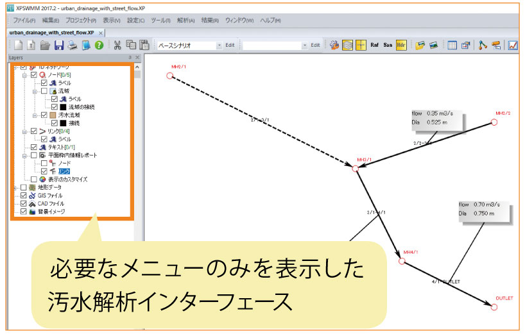Collapse the ノード[0/5] tree node
This screenshot has width=525, height=336.
(x=24, y=75)
